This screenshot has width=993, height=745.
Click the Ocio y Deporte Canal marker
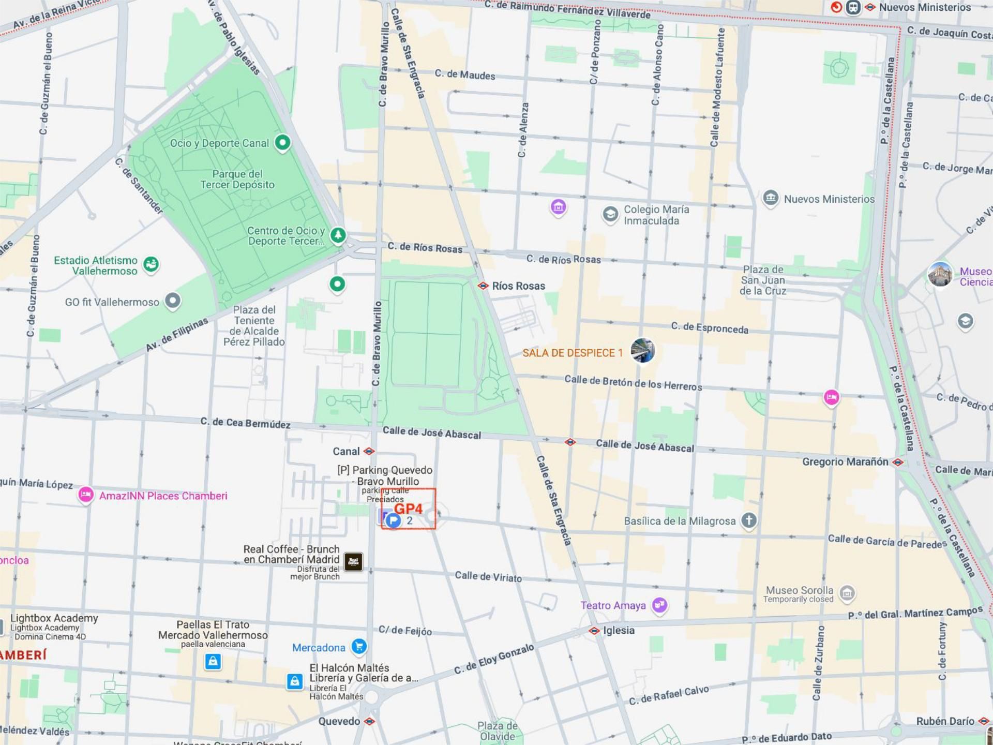[282, 142]
